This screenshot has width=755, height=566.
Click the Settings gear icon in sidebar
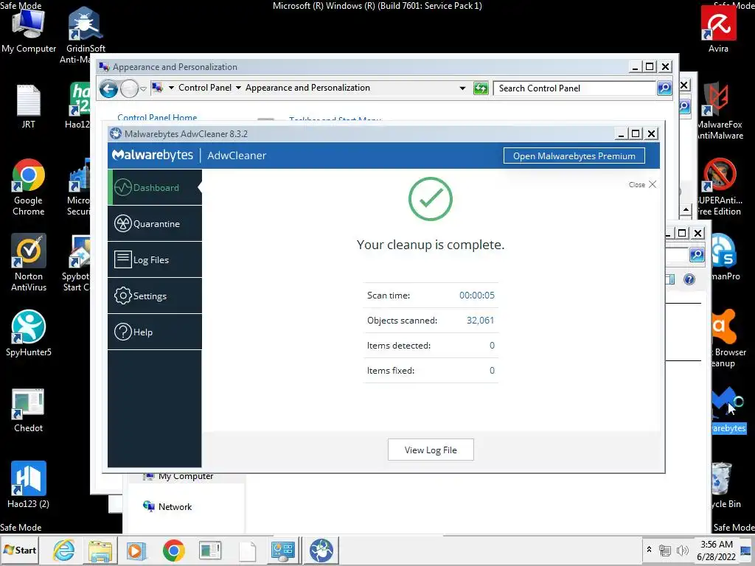point(123,296)
